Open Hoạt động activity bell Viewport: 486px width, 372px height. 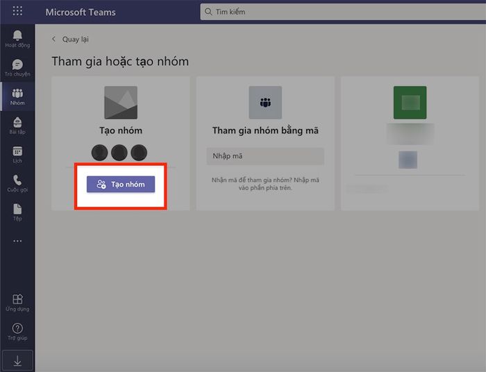[x=17, y=39]
